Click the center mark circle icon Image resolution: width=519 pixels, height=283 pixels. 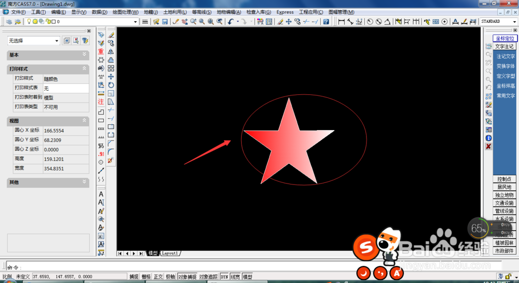pos(445,21)
